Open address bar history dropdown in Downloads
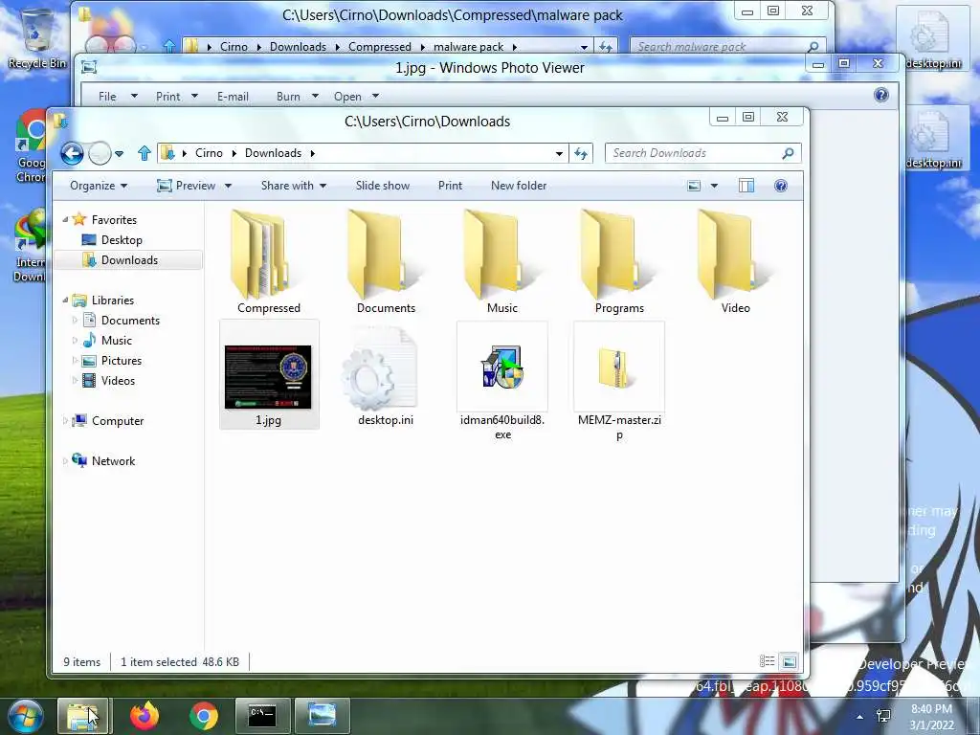Viewport: 980px width, 735px height. pyautogui.click(x=559, y=154)
